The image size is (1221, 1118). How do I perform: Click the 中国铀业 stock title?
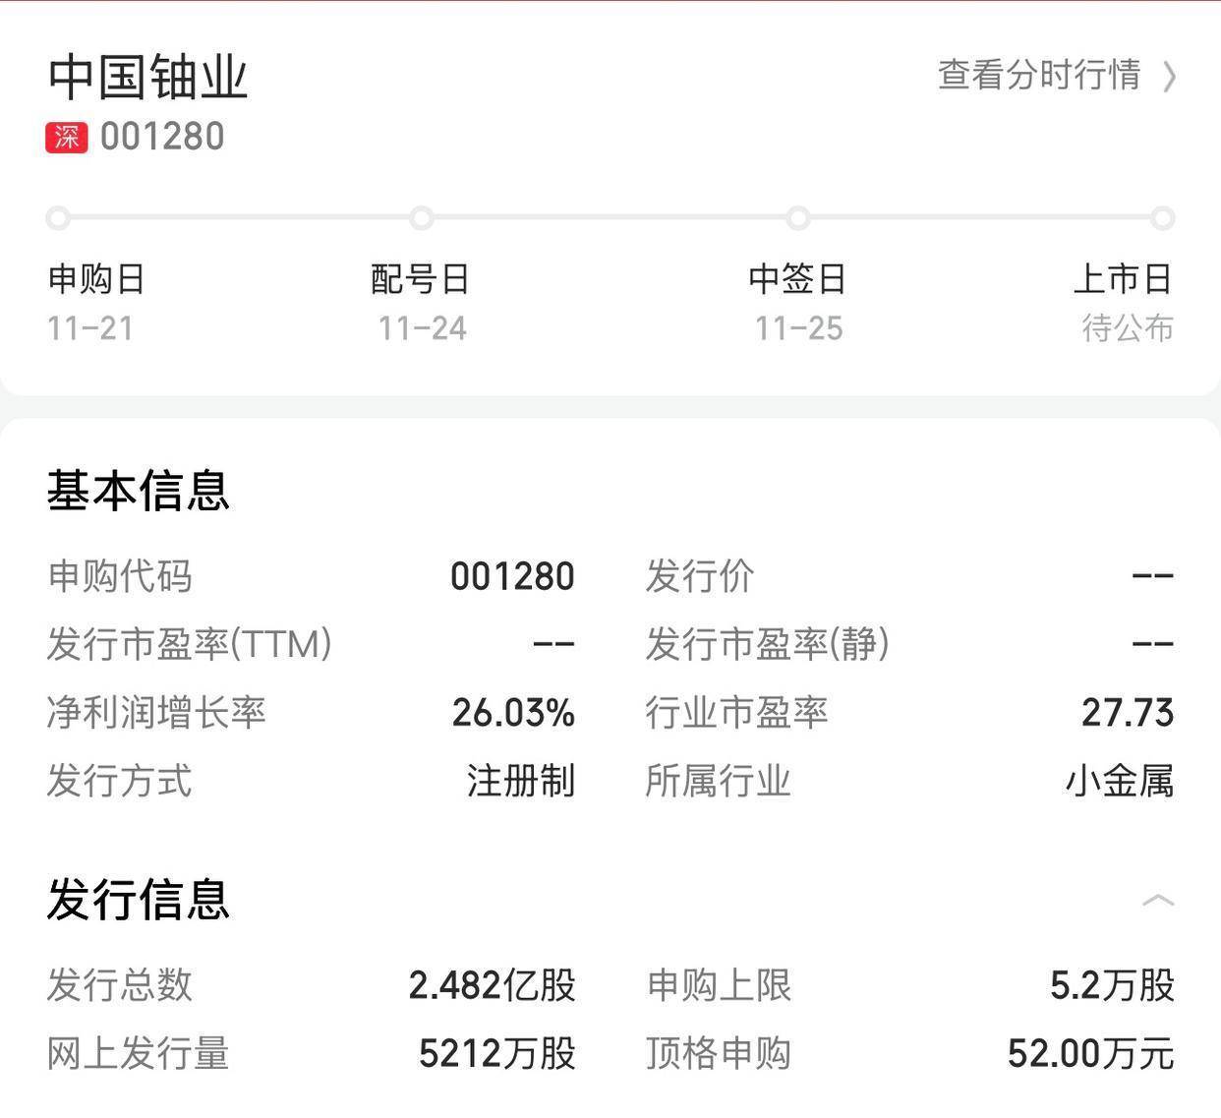pos(147,77)
